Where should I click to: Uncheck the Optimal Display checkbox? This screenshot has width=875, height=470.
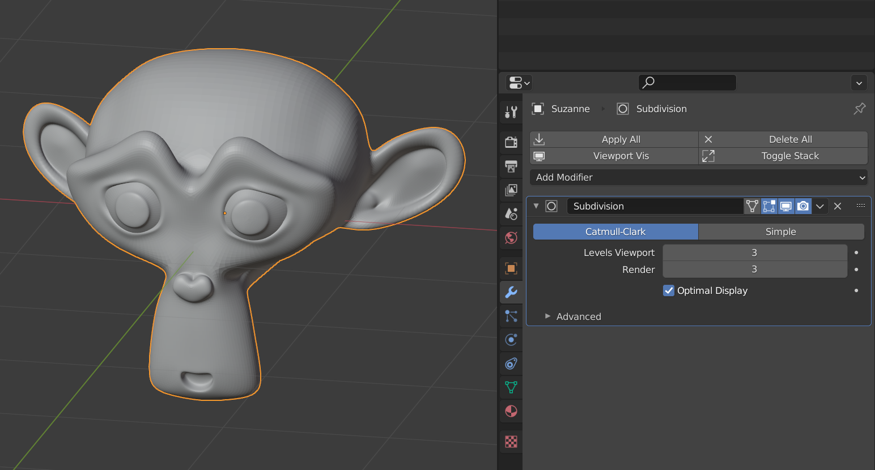669,290
